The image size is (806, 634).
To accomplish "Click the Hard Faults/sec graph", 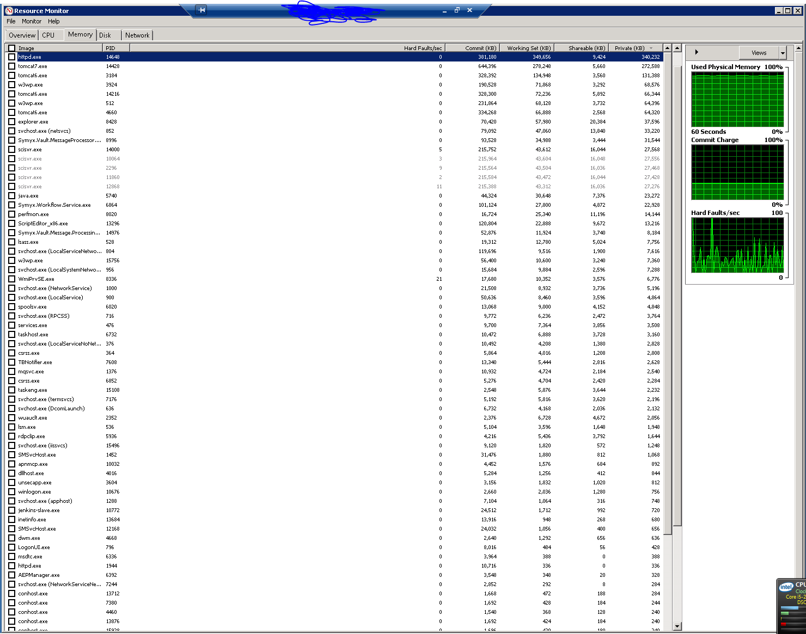I will [x=737, y=245].
